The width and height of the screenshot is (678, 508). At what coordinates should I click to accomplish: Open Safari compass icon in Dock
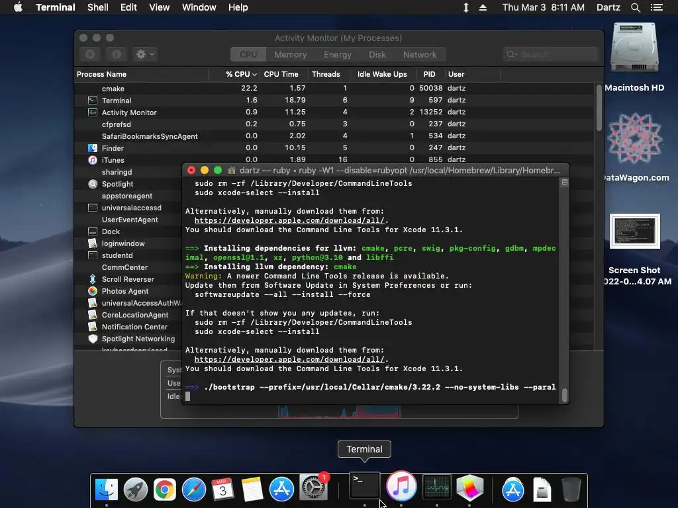(194, 489)
